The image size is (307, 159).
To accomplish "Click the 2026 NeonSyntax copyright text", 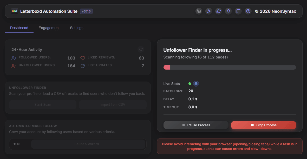I will (276, 11).
